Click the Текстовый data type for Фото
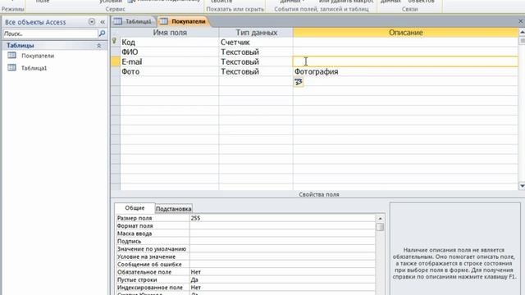The height and width of the screenshot is (295, 525). click(x=256, y=71)
